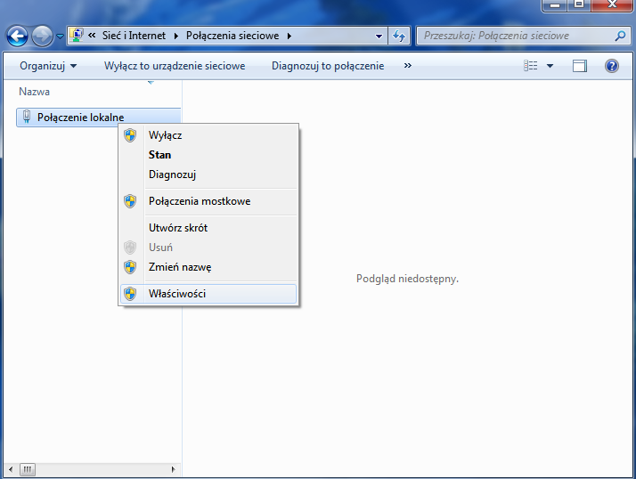Open the address bar history dropdown
Image resolution: width=636 pixels, height=479 pixels.
coord(379,37)
